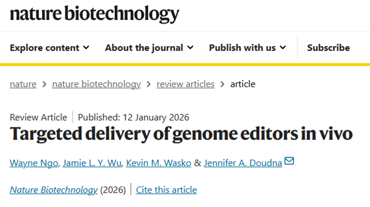This screenshot has height=207, width=370.
Task: Click the nature biotechnology logo header
Action: (x=95, y=14)
